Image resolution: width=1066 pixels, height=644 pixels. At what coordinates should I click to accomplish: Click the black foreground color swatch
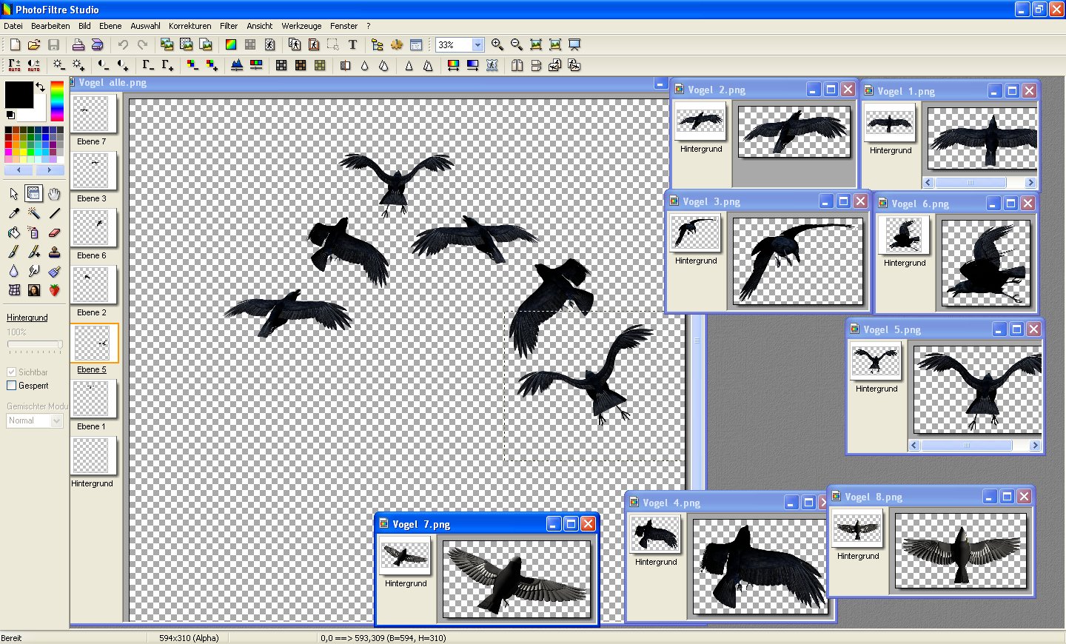(19, 95)
